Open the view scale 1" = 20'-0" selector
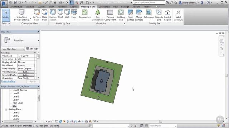The image size is (229, 128). click(48, 122)
